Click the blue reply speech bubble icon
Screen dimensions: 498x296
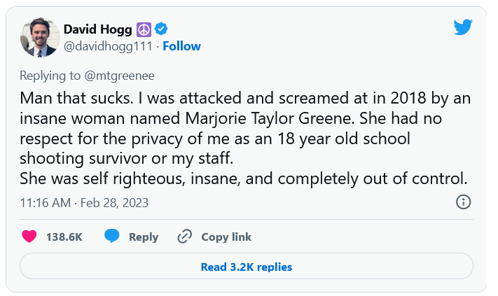[x=112, y=237]
